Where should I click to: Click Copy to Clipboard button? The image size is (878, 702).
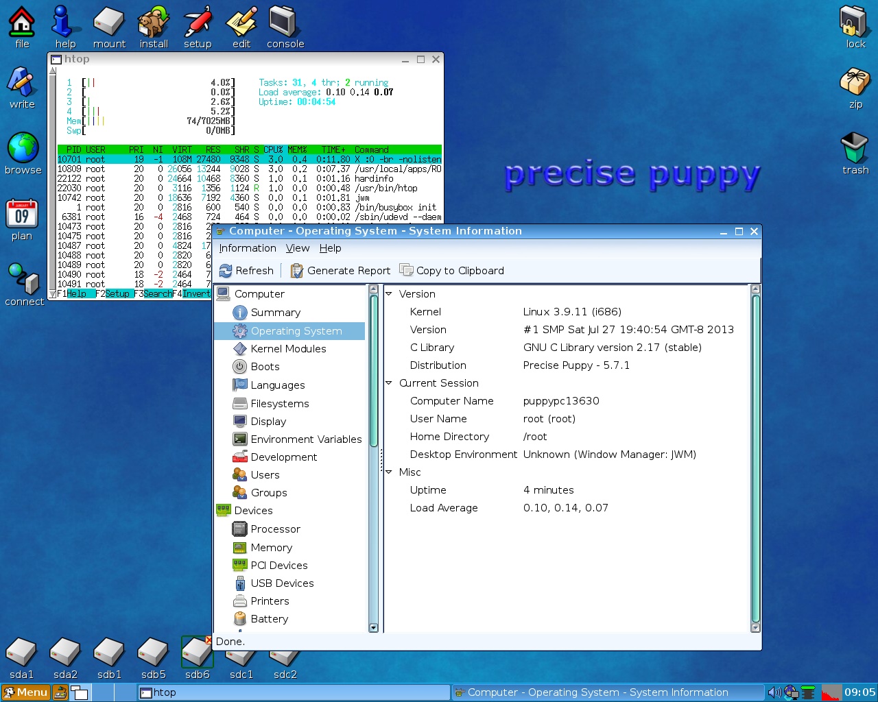(452, 271)
